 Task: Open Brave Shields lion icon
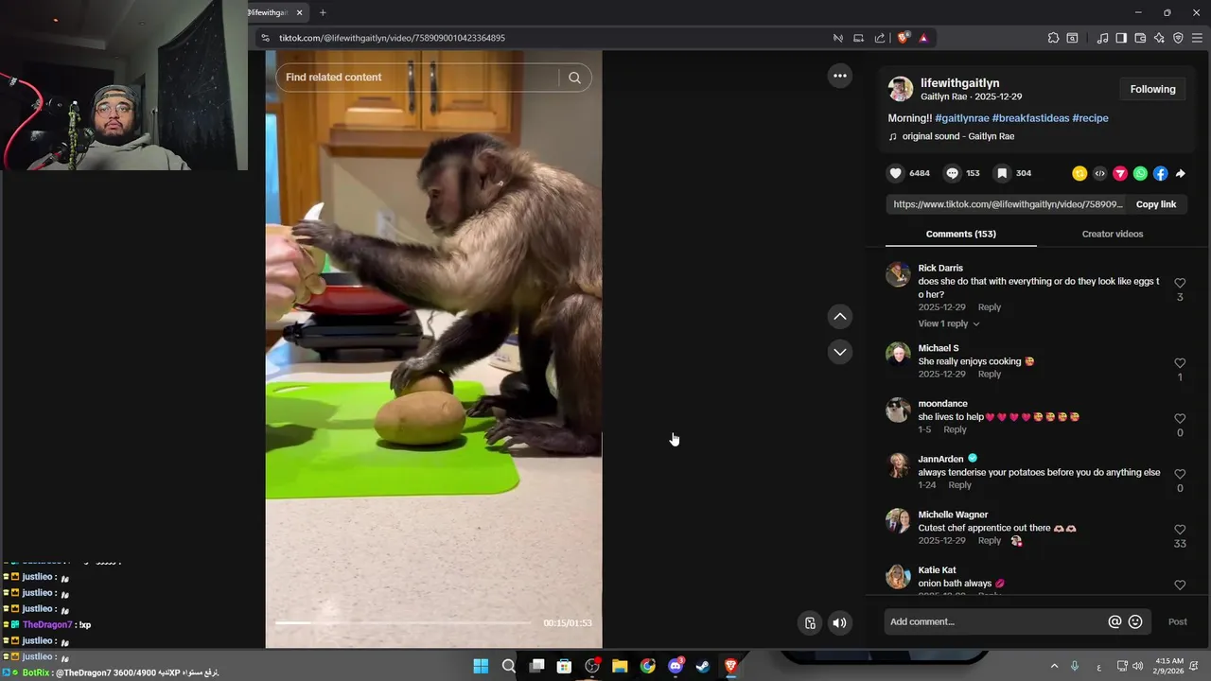click(x=903, y=38)
